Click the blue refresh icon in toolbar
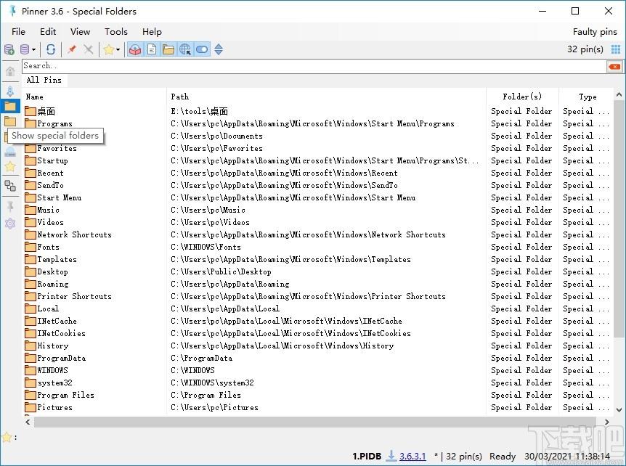Viewport: 626px width, 466px height. (x=51, y=49)
